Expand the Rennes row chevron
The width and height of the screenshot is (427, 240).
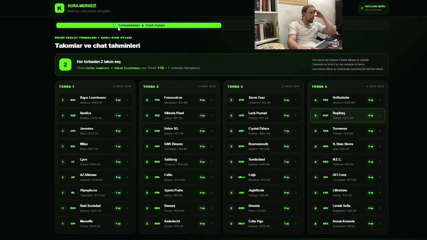click(211, 208)
